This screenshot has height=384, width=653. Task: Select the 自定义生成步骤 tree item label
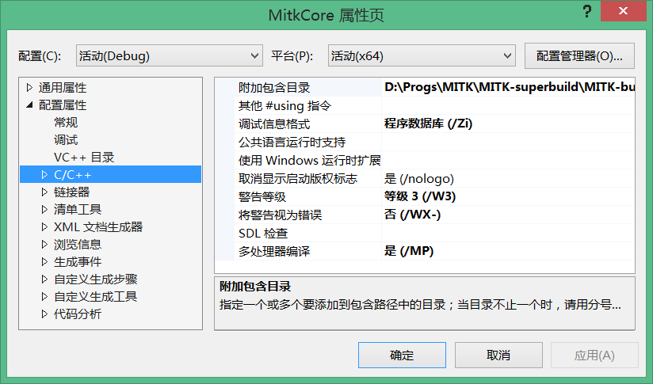tap(95, 279)
